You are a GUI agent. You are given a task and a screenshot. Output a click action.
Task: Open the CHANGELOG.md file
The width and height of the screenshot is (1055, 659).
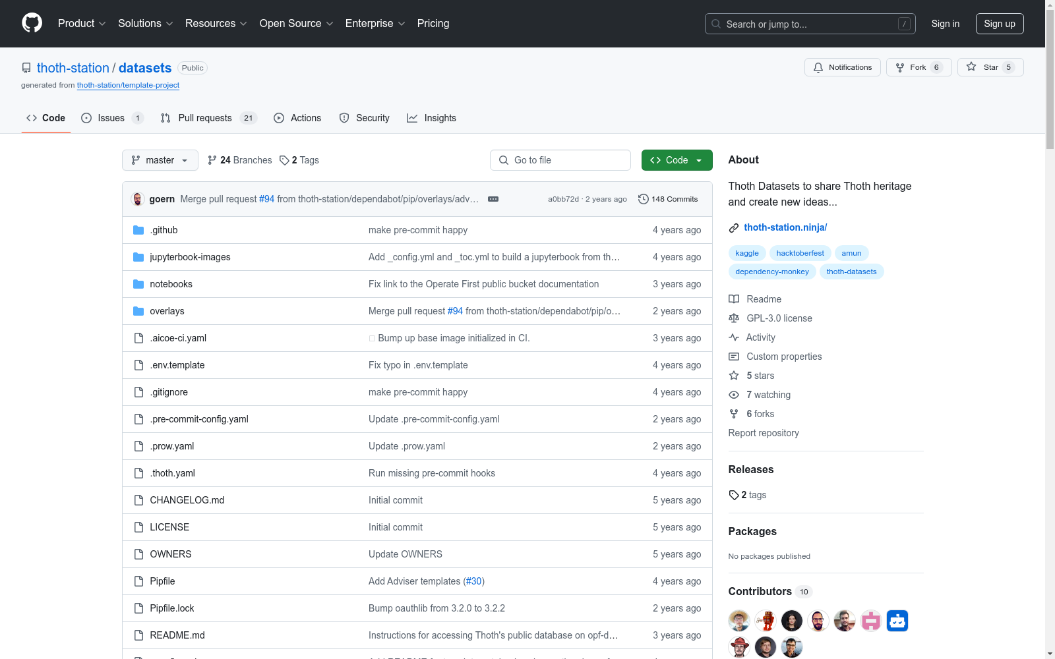tap(187, 500)
